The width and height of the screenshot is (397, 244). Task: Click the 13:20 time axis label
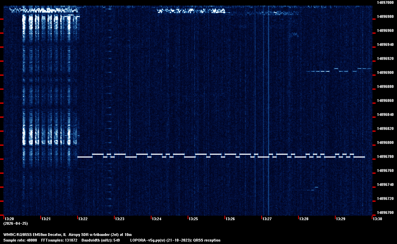click(9, 219)
